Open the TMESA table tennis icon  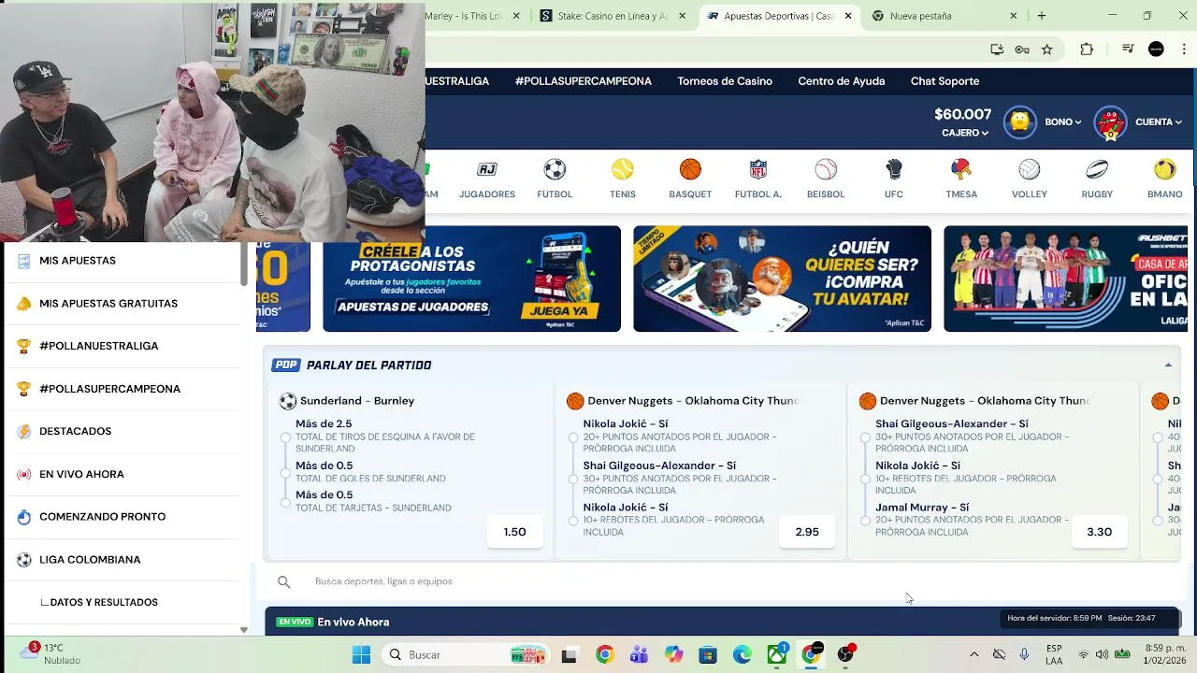click(x=961, y=169)
